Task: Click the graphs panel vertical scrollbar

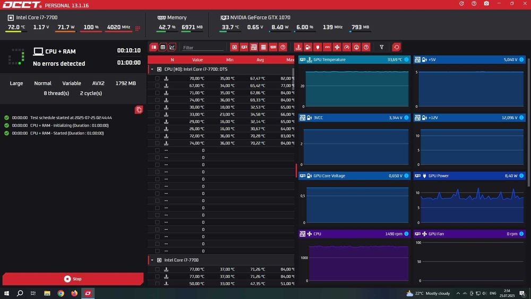Action: point(529,122)
